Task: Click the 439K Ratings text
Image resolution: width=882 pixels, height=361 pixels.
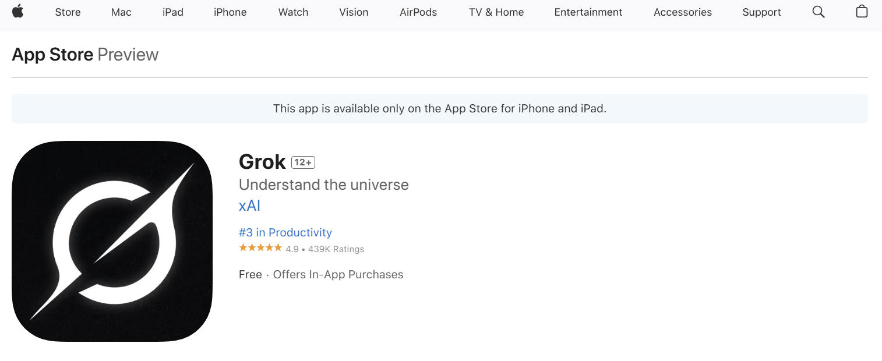Action: coord(336,249)
